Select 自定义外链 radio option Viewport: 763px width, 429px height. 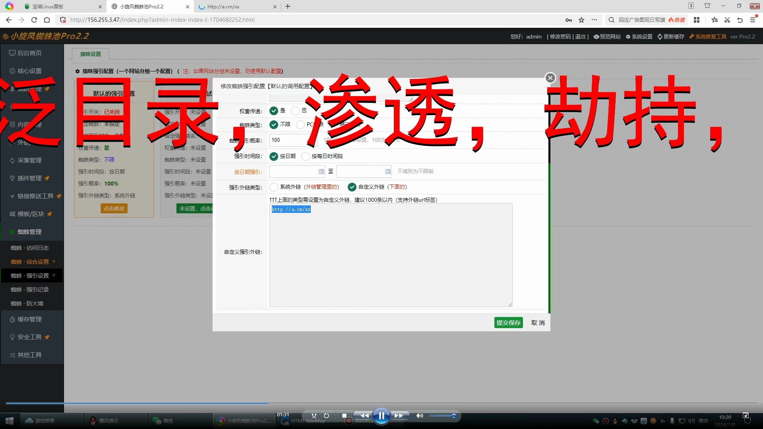(352, 187)
